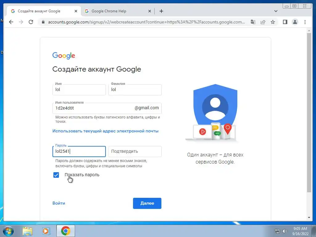Open the Chrome profile avatar
The height and width of the screenshot is (237, 316).
pos(295,22)
